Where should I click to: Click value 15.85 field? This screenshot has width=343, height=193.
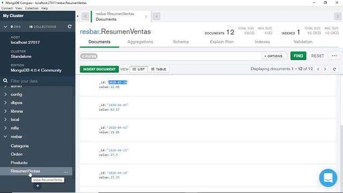pyautogui.click(x=115, y=132)
